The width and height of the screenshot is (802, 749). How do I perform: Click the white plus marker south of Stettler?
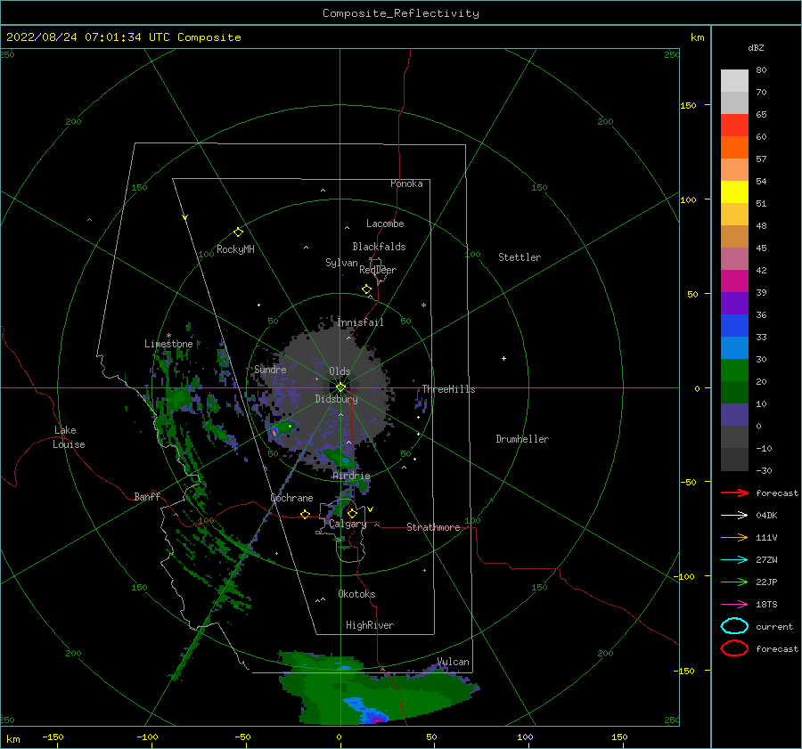click(x=503, y=358)
